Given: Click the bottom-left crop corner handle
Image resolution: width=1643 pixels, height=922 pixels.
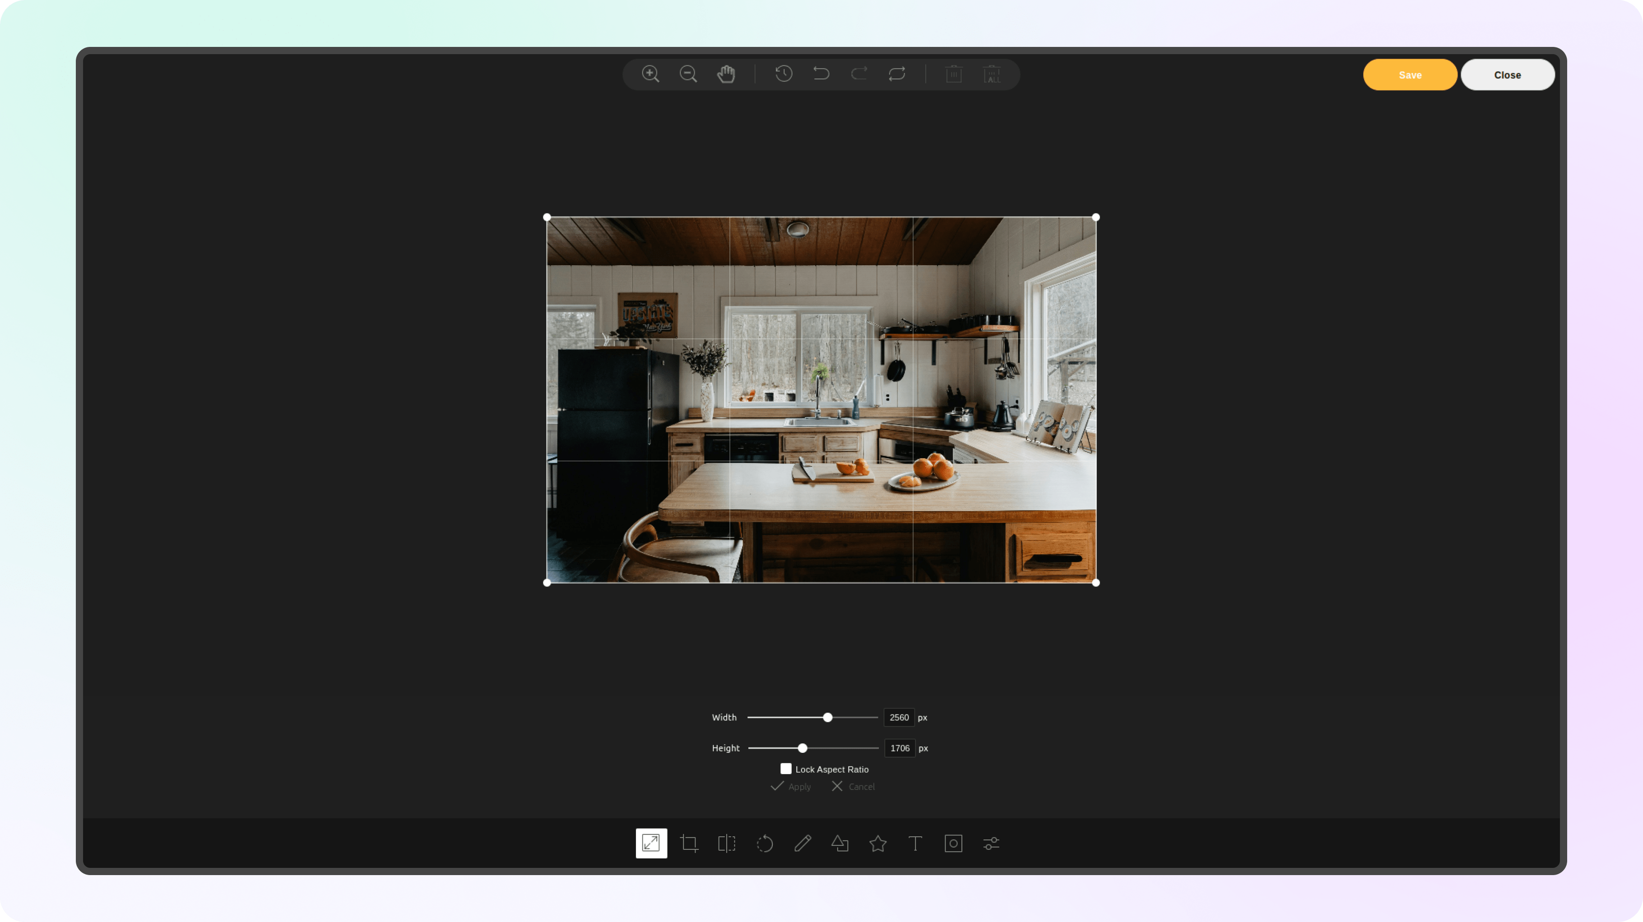Looking at the screenshot, I should coord(547,582).
